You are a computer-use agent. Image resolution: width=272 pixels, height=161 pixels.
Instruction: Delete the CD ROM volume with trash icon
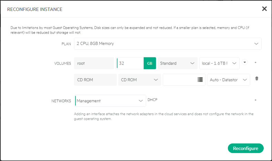(257, 78)
